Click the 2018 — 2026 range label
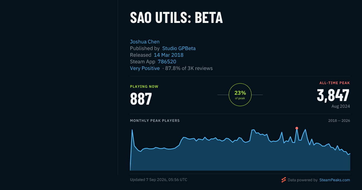Image resolution: width=362 pixels, height=190 pixels. click(339, 121)
